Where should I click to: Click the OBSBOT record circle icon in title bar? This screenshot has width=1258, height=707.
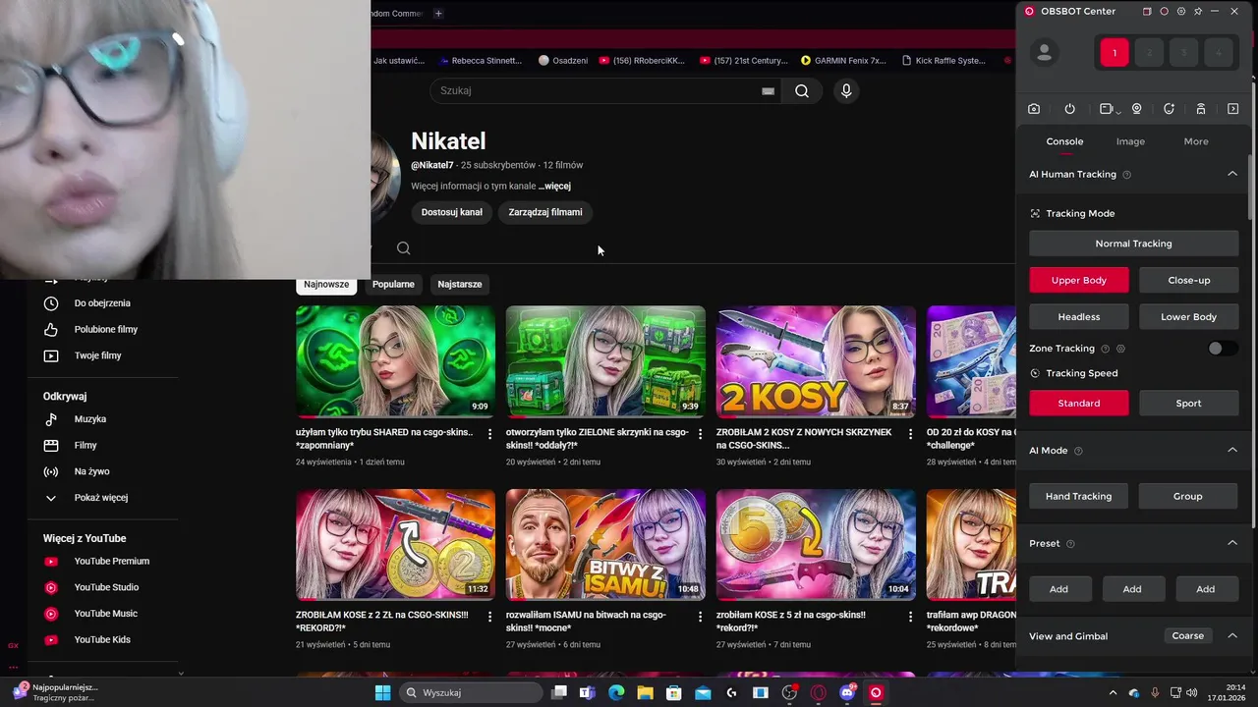tap(1164, 12)
